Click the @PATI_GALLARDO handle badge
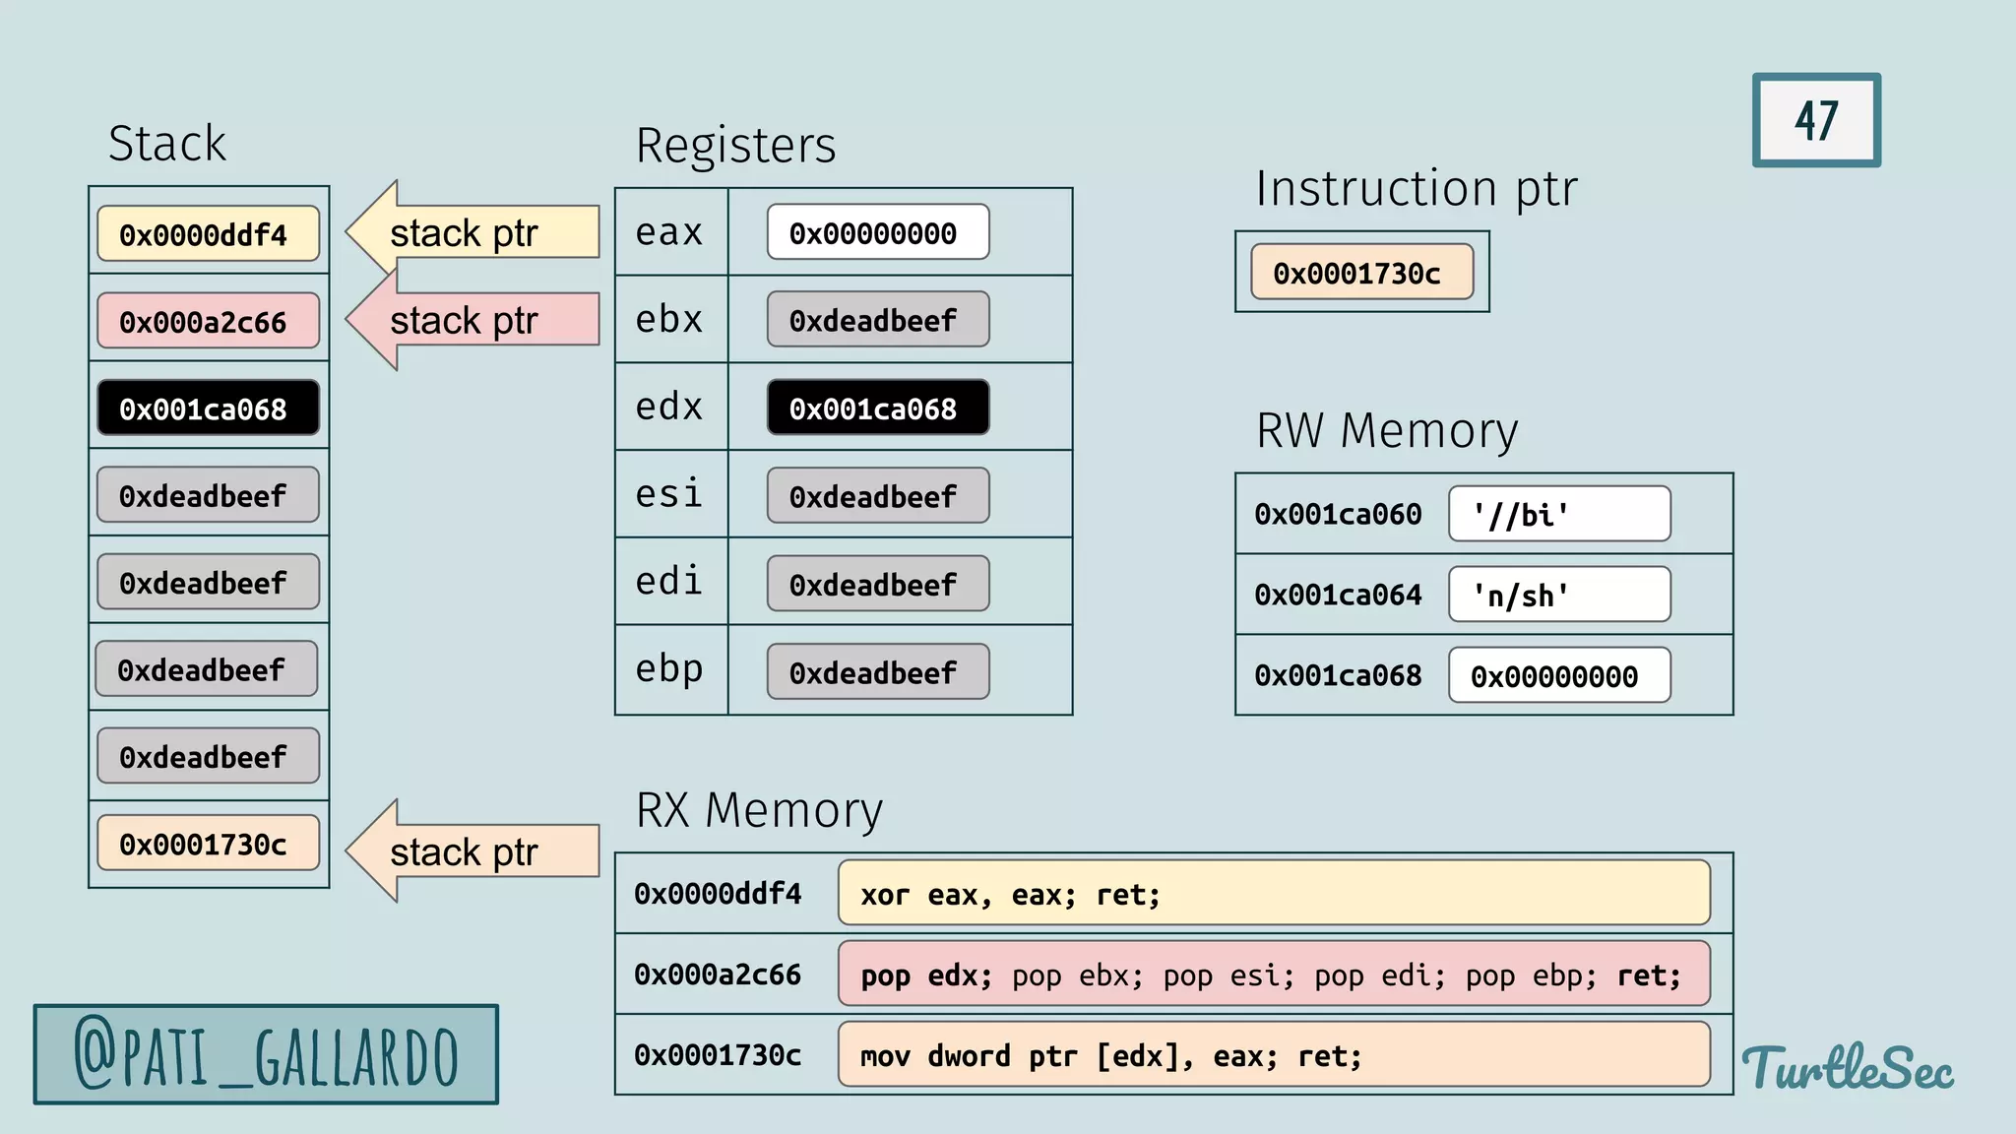This screenshot has height=1134, width=2016. coord(266,1054)
